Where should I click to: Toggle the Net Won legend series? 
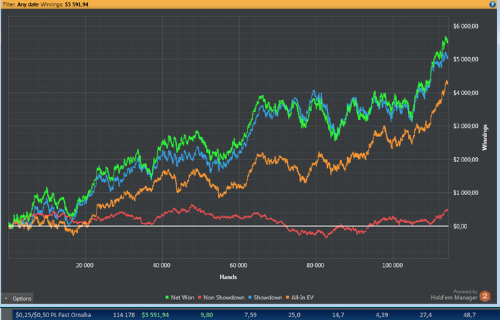pos(179,297)
